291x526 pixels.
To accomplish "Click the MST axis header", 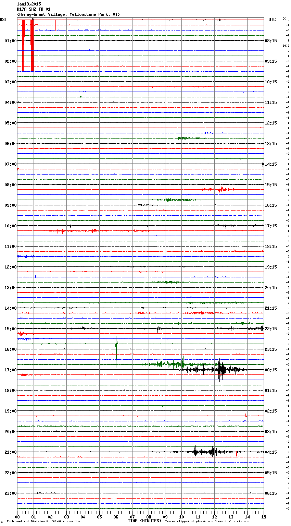I will pos(3,20).
